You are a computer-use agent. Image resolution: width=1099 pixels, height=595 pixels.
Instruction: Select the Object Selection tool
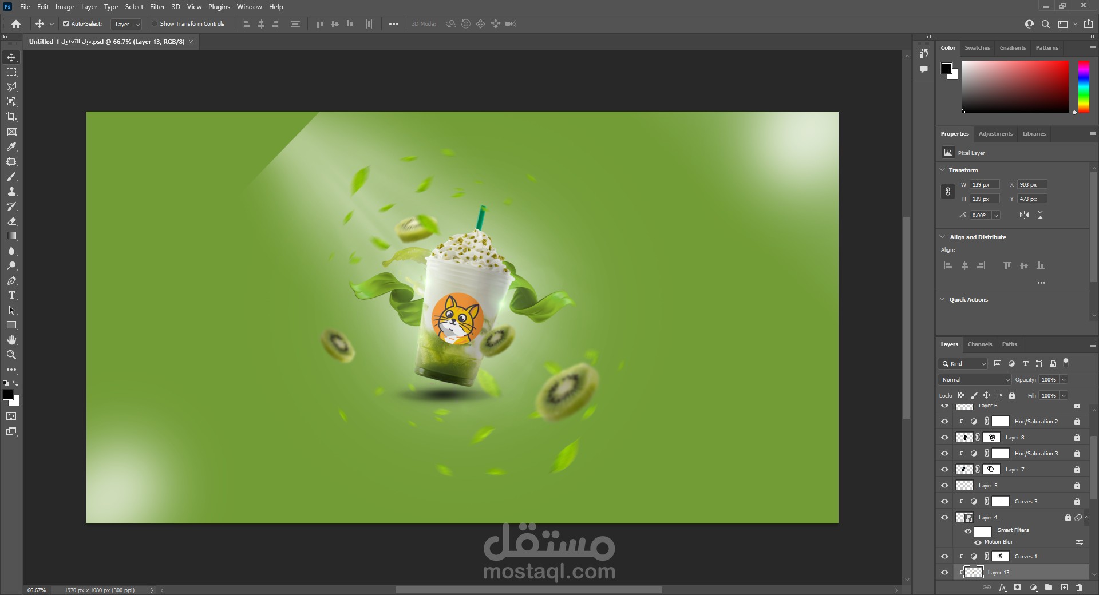(11, 102)
